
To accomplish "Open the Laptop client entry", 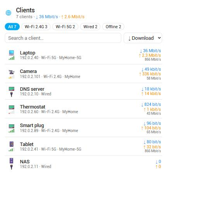I will 84,55.
